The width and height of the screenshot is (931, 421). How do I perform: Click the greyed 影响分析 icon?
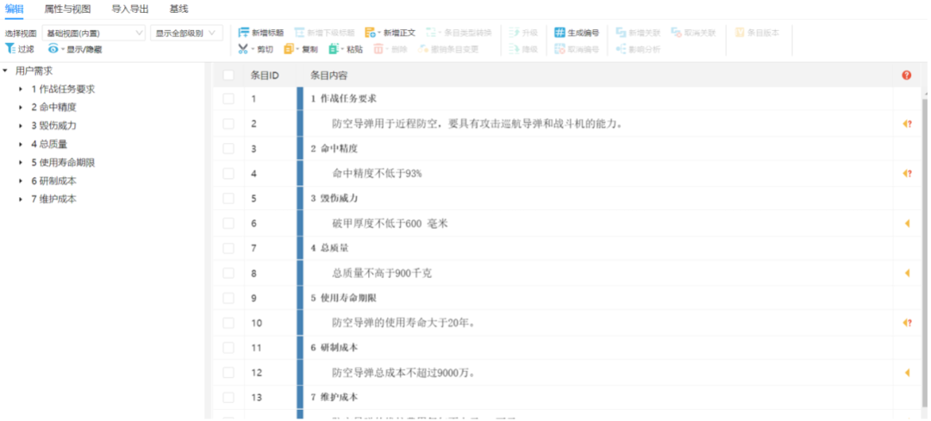pyautogui.click(x=621, y=49)
